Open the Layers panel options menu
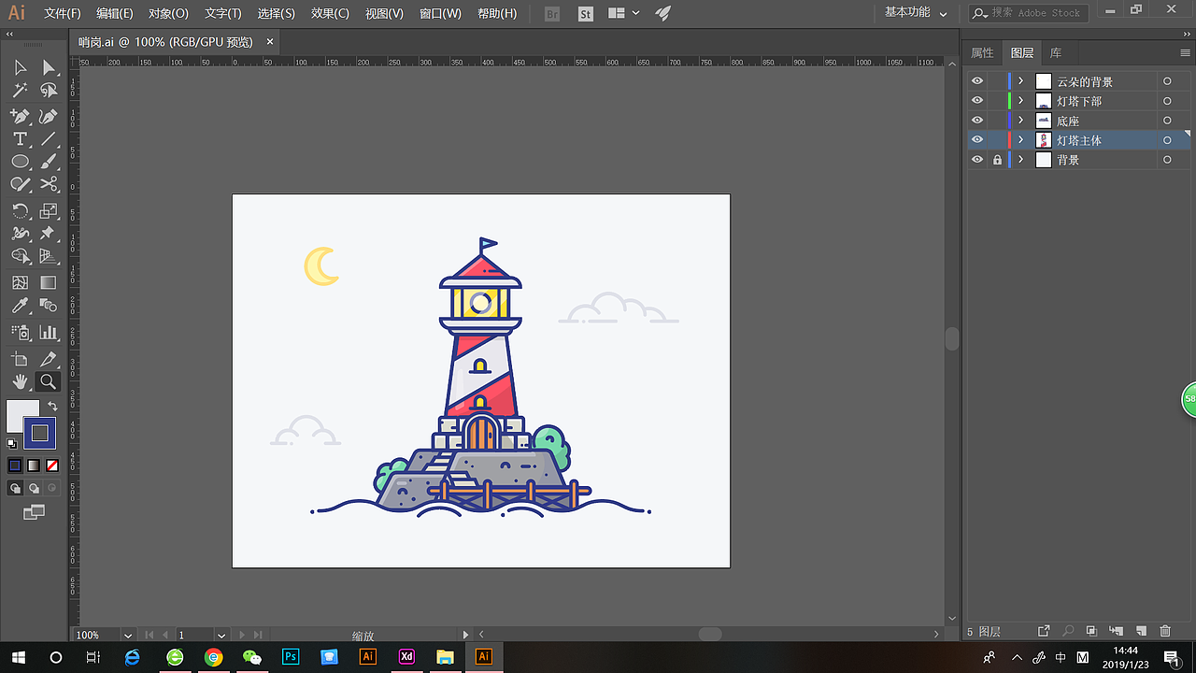The height and width of the screenshot is (673, 1196). pos(1187,52)
